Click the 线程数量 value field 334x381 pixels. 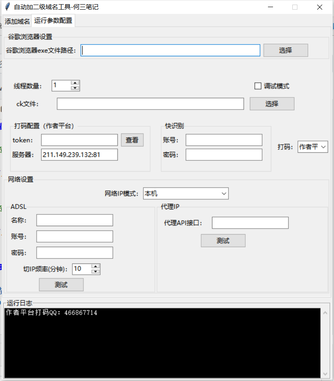click(61, 86)
